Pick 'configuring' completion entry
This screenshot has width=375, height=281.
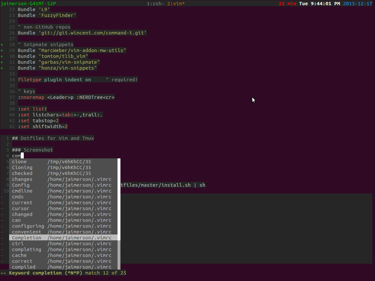pyautogui.click(x=63, y=226)
